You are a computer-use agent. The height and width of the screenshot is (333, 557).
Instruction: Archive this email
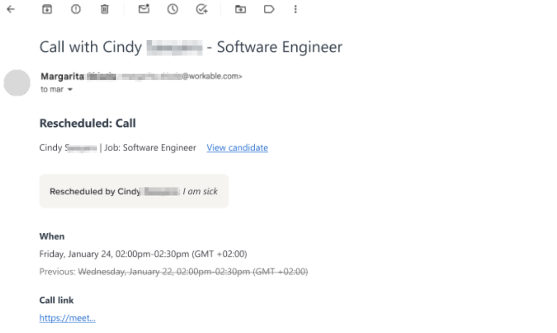pyautogui.click(x=47, y=9)
